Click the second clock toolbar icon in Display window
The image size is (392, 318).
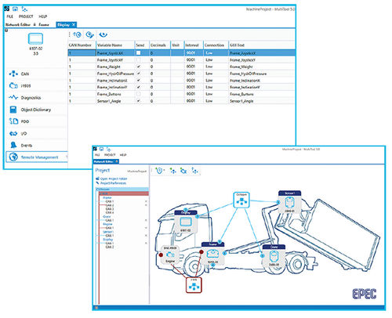[89, 34]
